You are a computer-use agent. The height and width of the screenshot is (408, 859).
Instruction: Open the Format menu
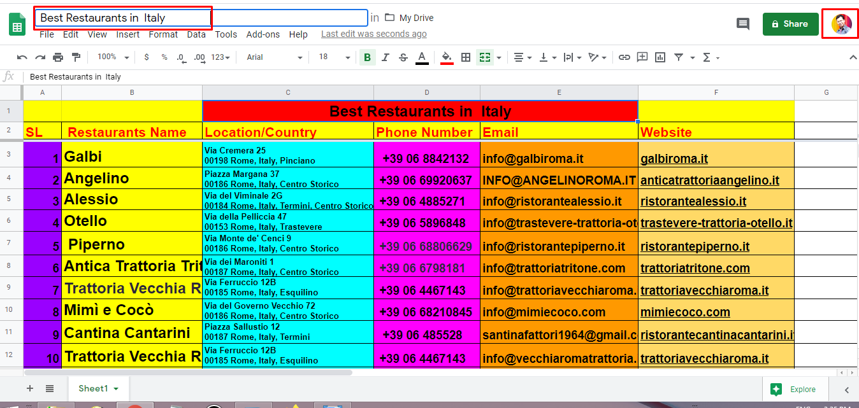[x=163, y=34]
